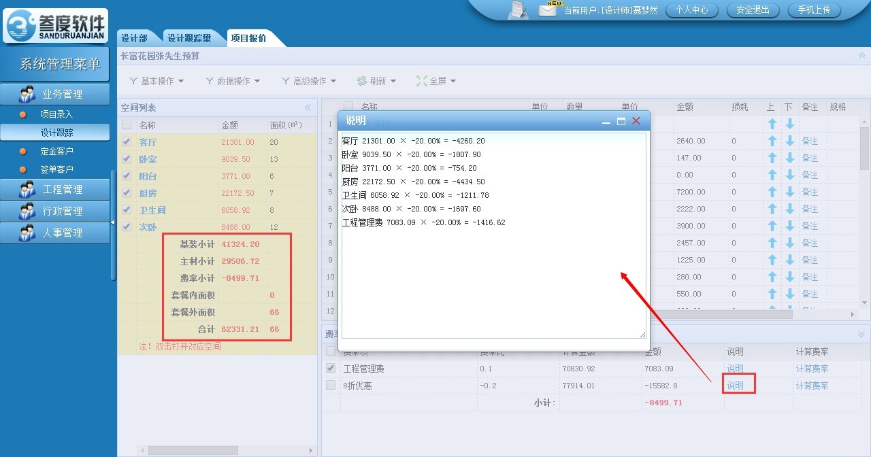Open the 说明 link for 8折优惠
871x457 pixels.
click(735, 385)
